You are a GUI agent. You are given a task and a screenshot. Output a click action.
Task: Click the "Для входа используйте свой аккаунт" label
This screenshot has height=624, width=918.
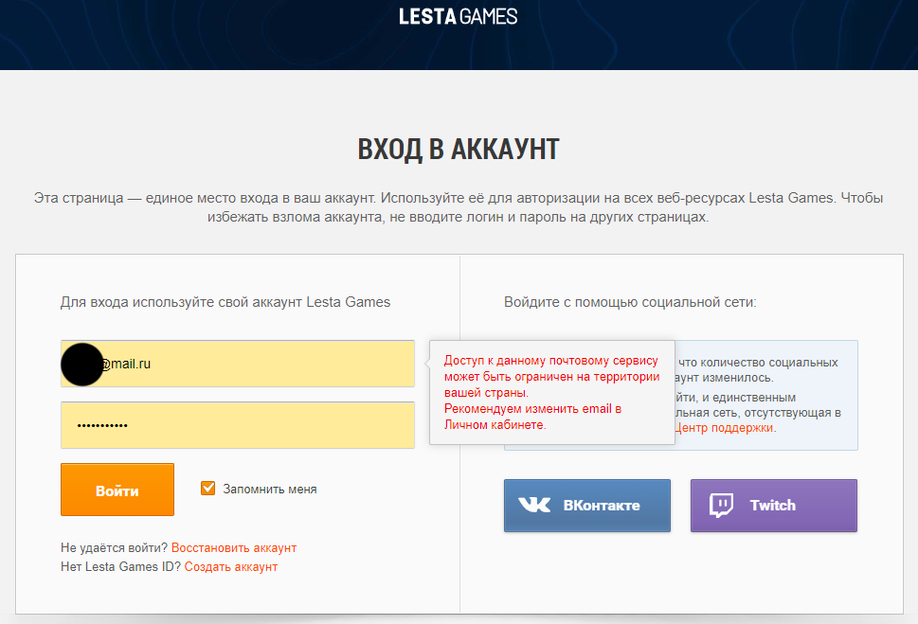click(x=225, y=303)
